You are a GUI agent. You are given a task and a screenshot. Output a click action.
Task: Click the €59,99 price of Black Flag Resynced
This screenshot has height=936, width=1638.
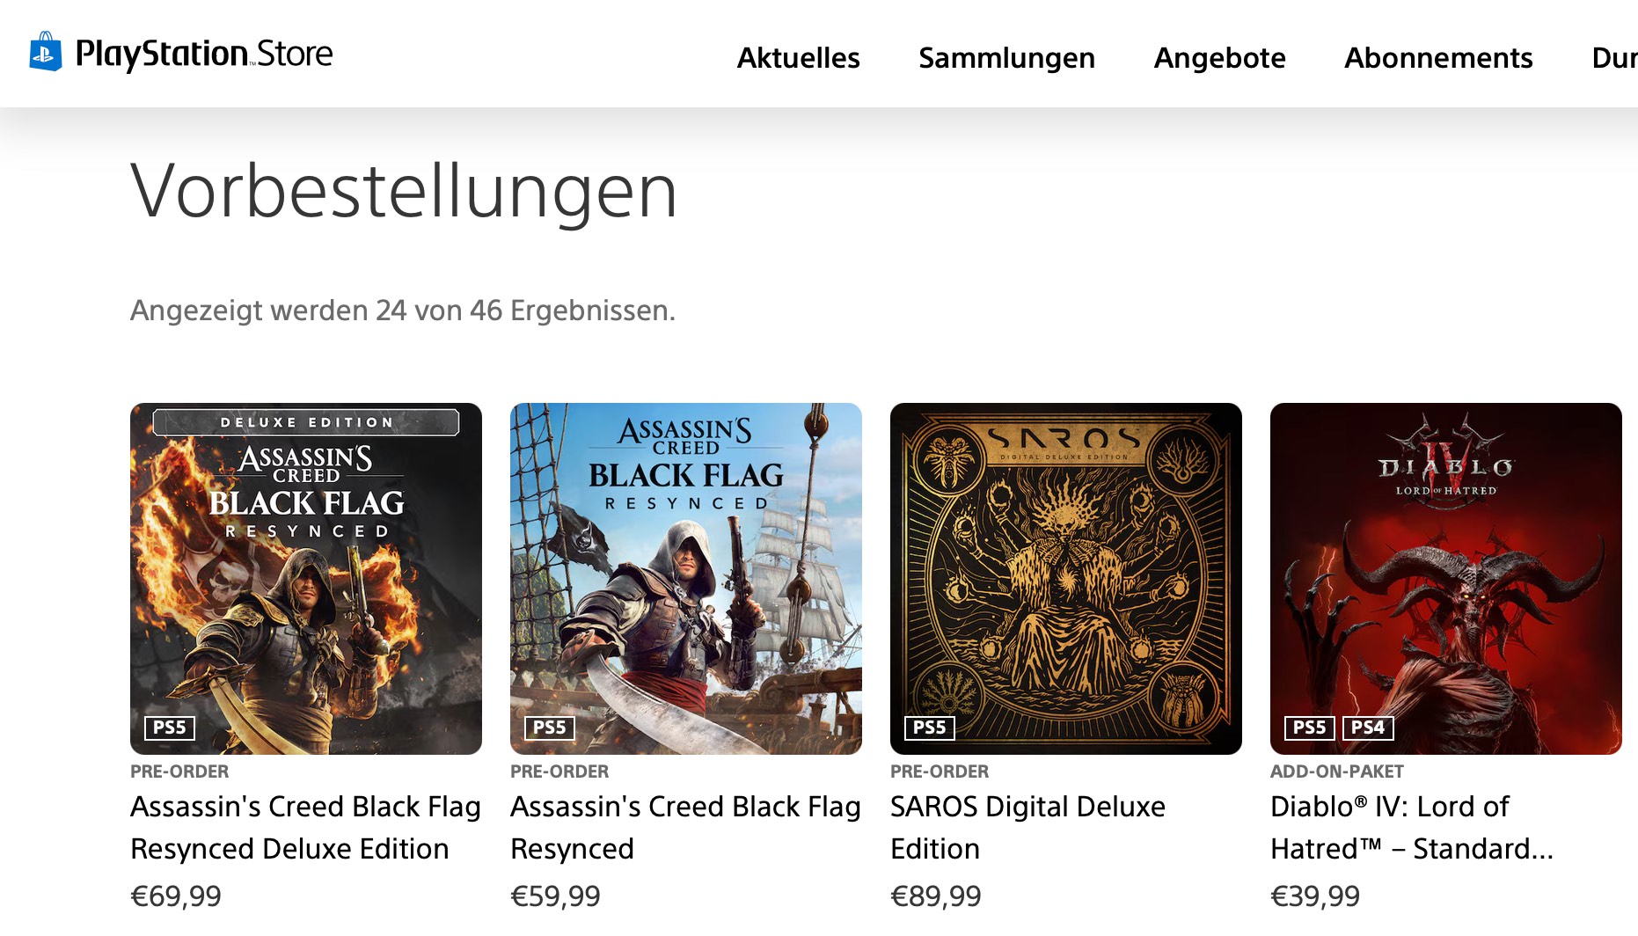tap(555, 896)
